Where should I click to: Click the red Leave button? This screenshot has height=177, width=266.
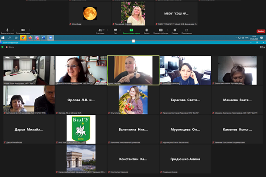tap(261, 31)
